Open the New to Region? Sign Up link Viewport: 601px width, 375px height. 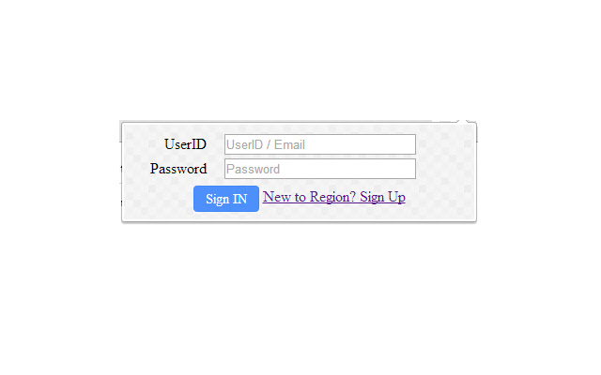[334, 197]
